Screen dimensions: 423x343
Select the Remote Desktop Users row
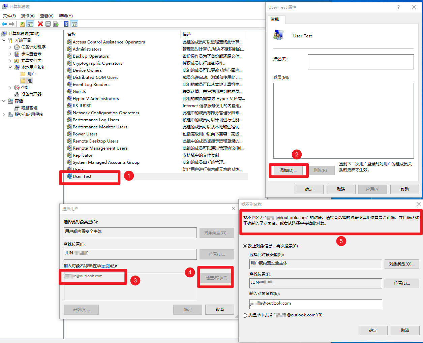[x=157, y=141]
